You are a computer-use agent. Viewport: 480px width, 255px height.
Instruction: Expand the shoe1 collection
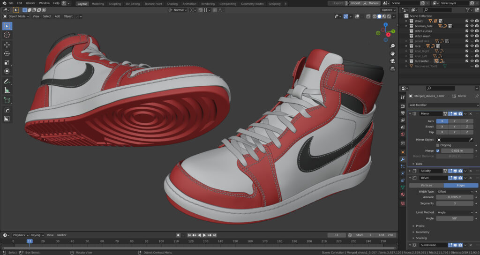pyautogui.click(x=406, y=21)
